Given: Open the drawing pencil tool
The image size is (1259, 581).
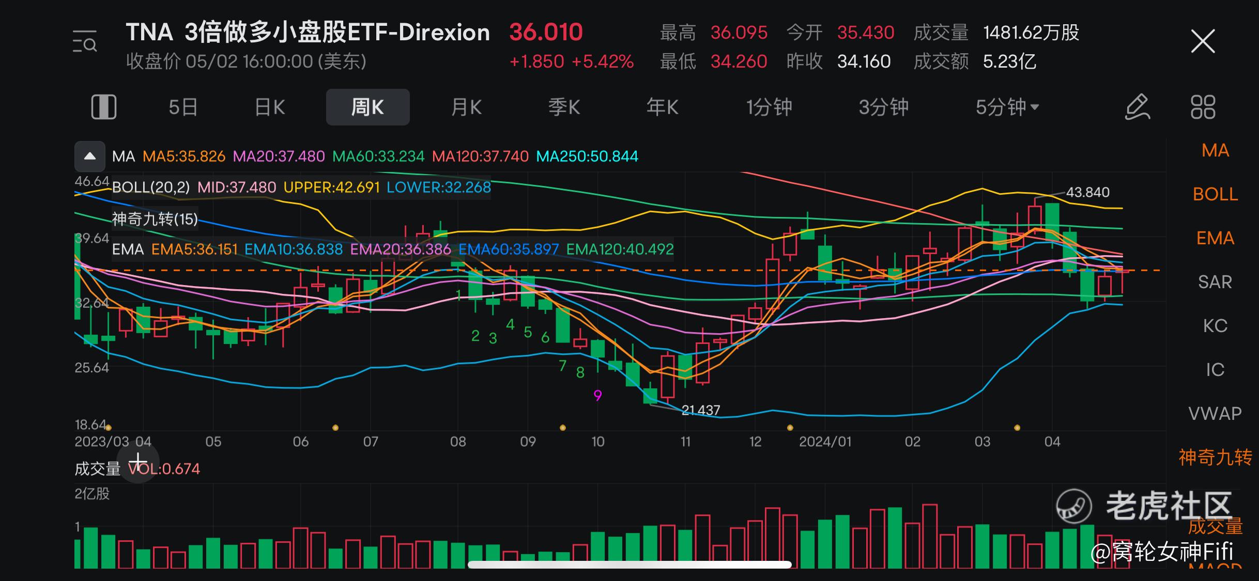Looking at the screenshot, I should [1138, 107].
